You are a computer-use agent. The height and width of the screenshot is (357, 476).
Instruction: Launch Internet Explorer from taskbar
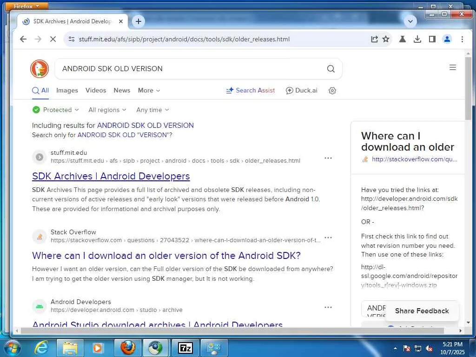[41, 348]
